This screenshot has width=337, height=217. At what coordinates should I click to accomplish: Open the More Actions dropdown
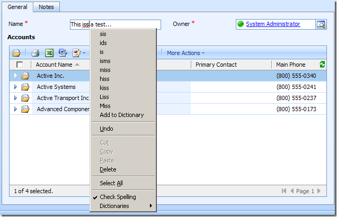(x=185, y=53)
